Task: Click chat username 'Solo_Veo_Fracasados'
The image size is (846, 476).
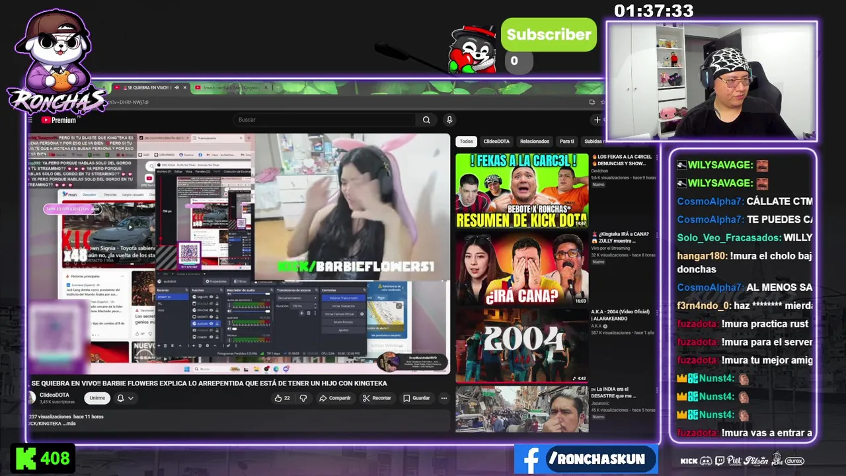Action: (x=729, y=237)
